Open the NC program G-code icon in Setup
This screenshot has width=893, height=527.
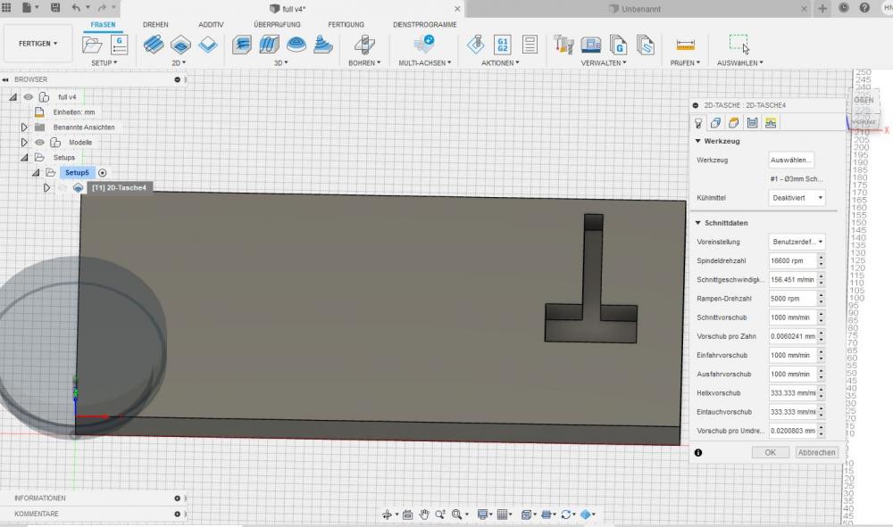click(x=119, y=45)
